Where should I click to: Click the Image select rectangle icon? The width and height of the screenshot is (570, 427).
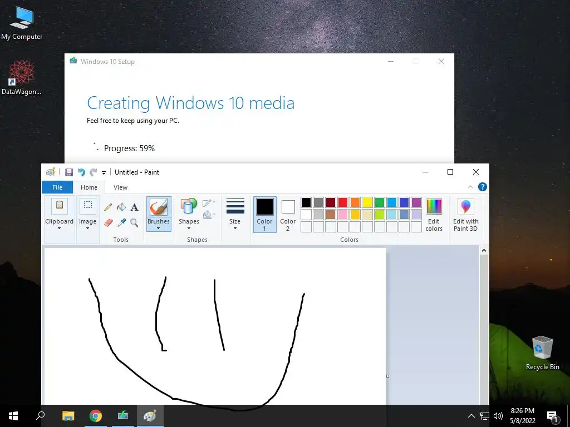click(87, 206)
